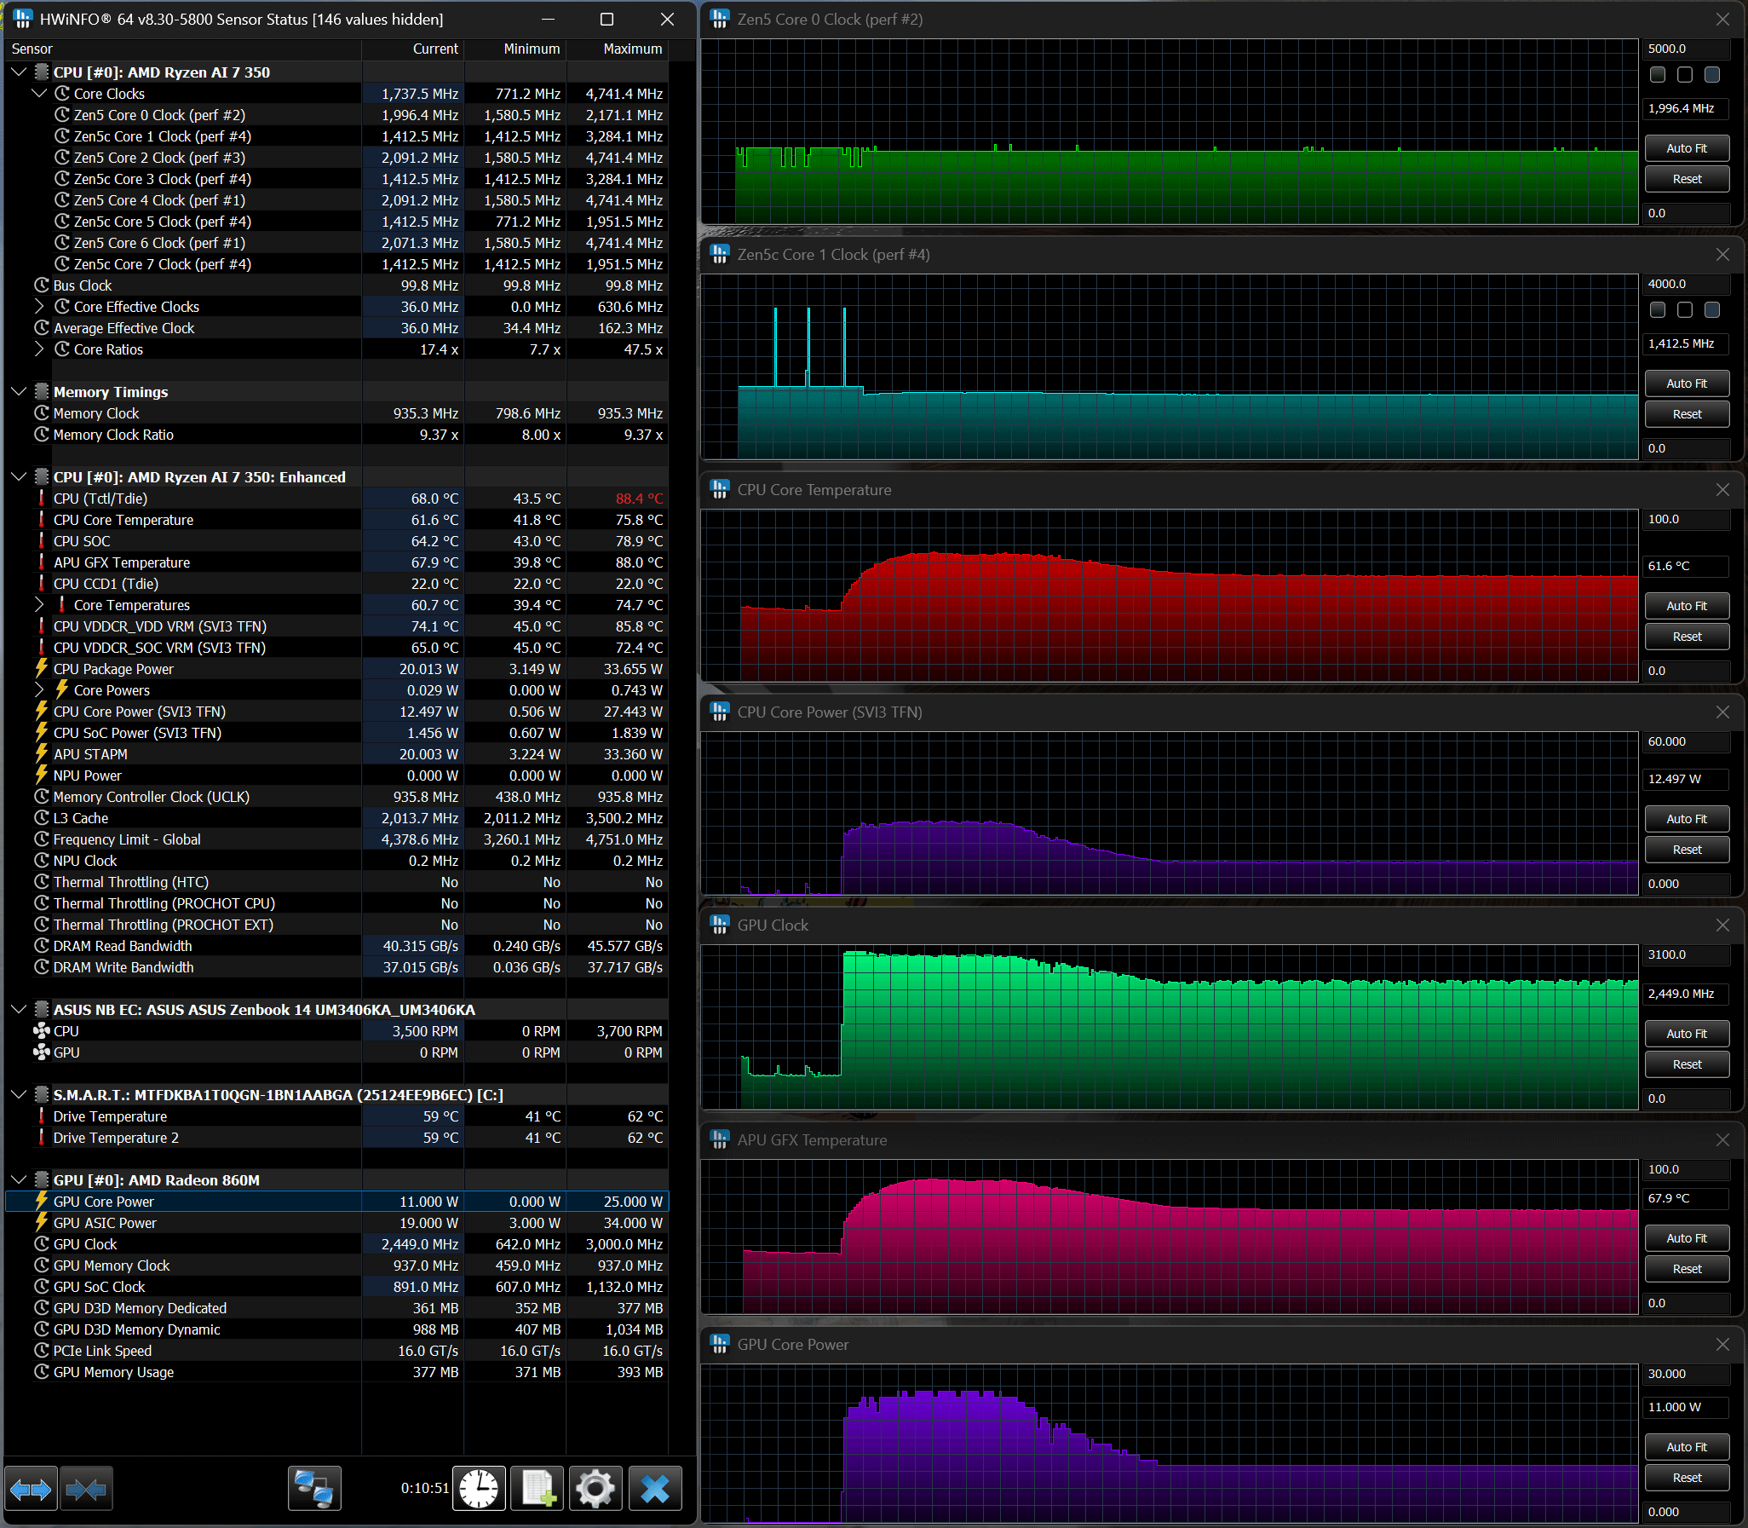Click the Maximum column header
This screenshot has height=1528, width=1748.
(x=631, y=49)
